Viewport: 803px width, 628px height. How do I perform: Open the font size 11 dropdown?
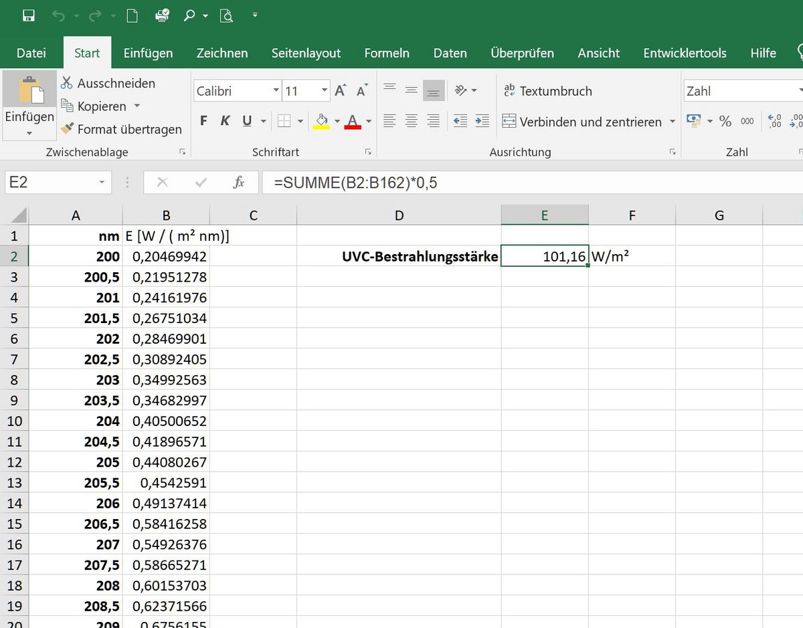325,91
